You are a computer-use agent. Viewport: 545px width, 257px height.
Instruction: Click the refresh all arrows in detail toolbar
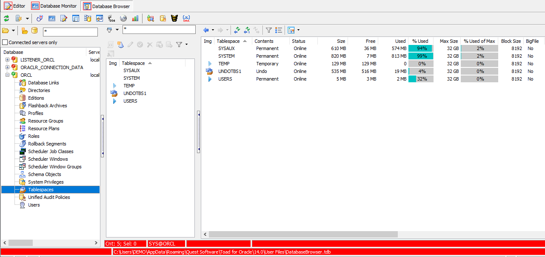click(237, 30)
